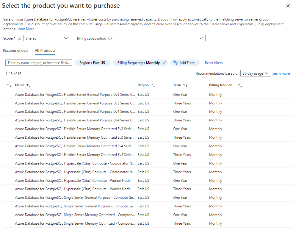The height and width of the screenshot is (230, 293).
Task: Sort by Name column arrows
Action: [29, 85]
